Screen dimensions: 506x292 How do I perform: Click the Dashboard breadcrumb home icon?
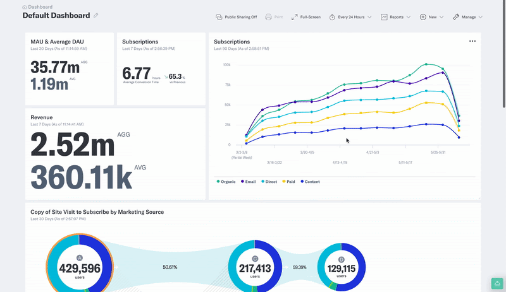(x=25, y=7)
